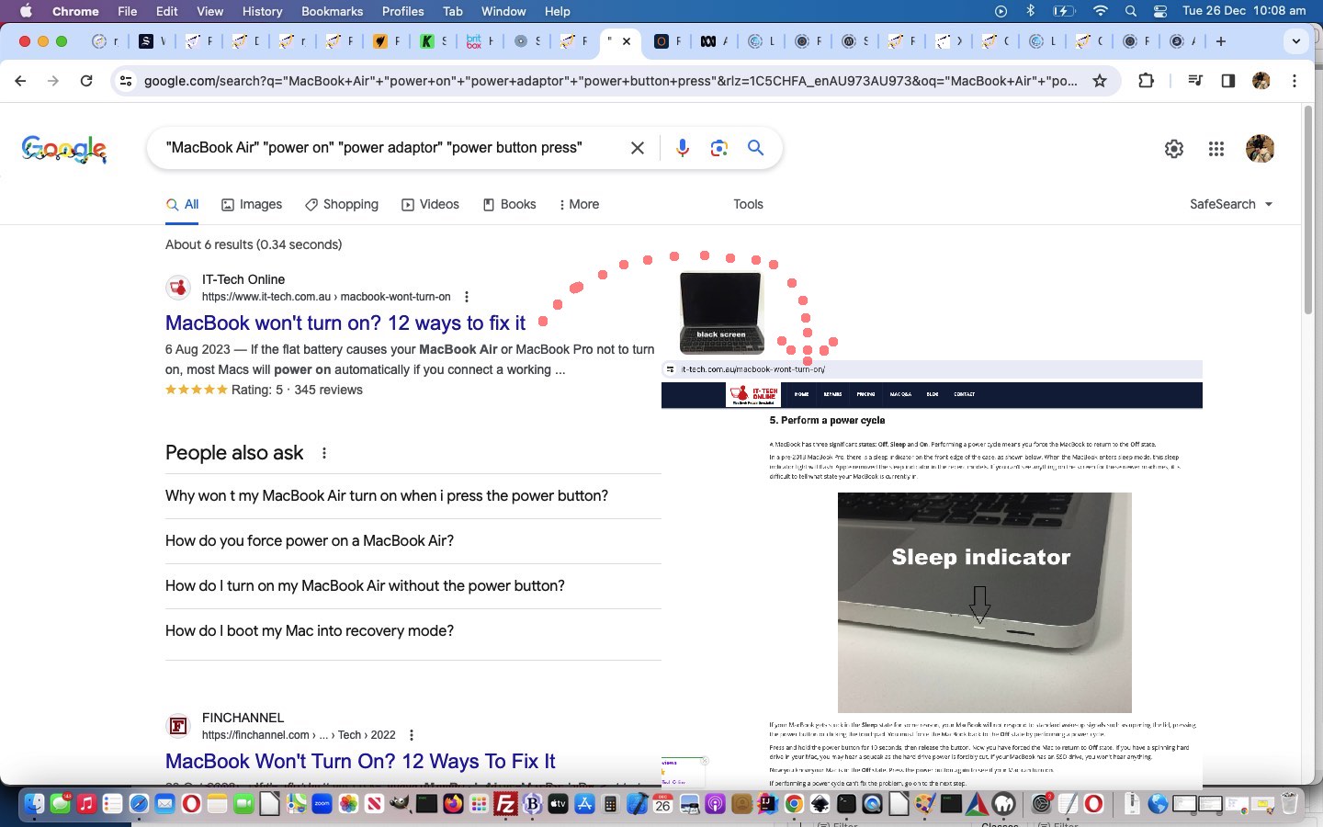Click the page vertical scrollbar
This screenshot has width=1323, height=827.
1308,211
